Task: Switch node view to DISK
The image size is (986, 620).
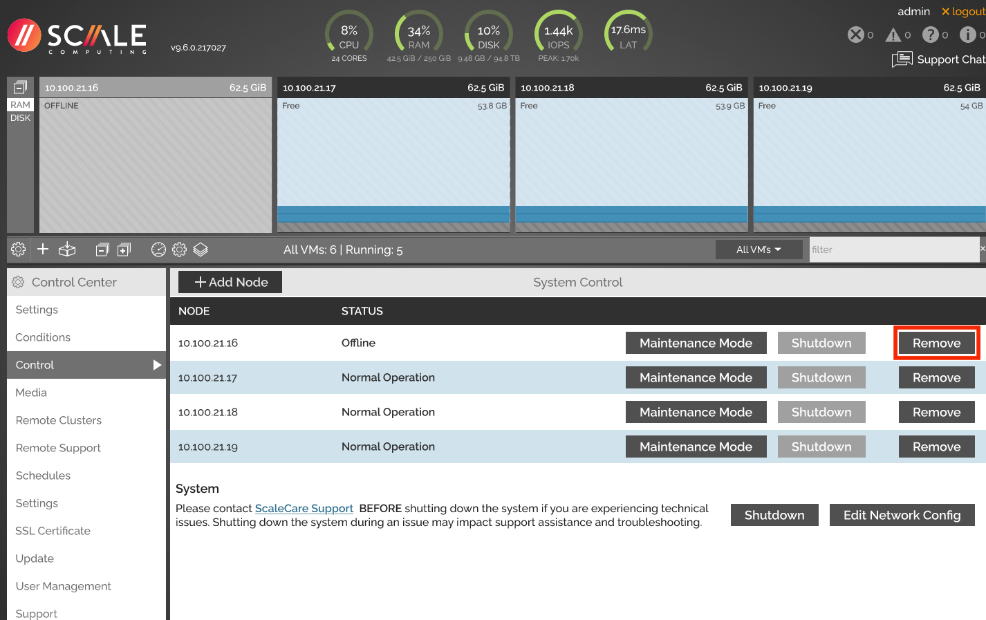Action: pos(21,118)
